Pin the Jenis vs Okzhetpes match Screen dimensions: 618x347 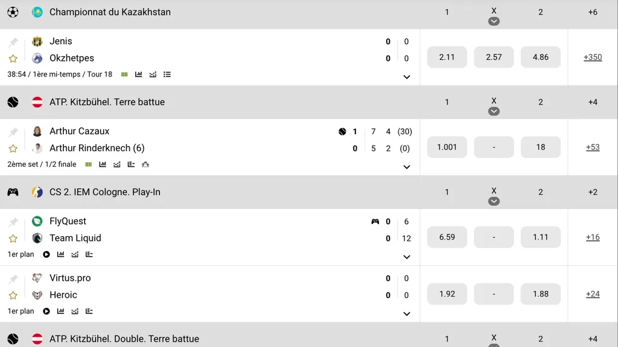(x=13, y=42)
